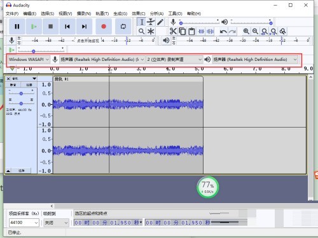The width and height of the screenshot is (318, 238).
Task: Click the horizontal scrollbar left arrow
Action: tap(52, 206)
